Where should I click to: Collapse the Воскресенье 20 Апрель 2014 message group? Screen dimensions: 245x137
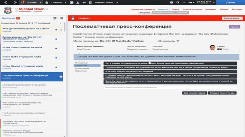click(60, 23)
